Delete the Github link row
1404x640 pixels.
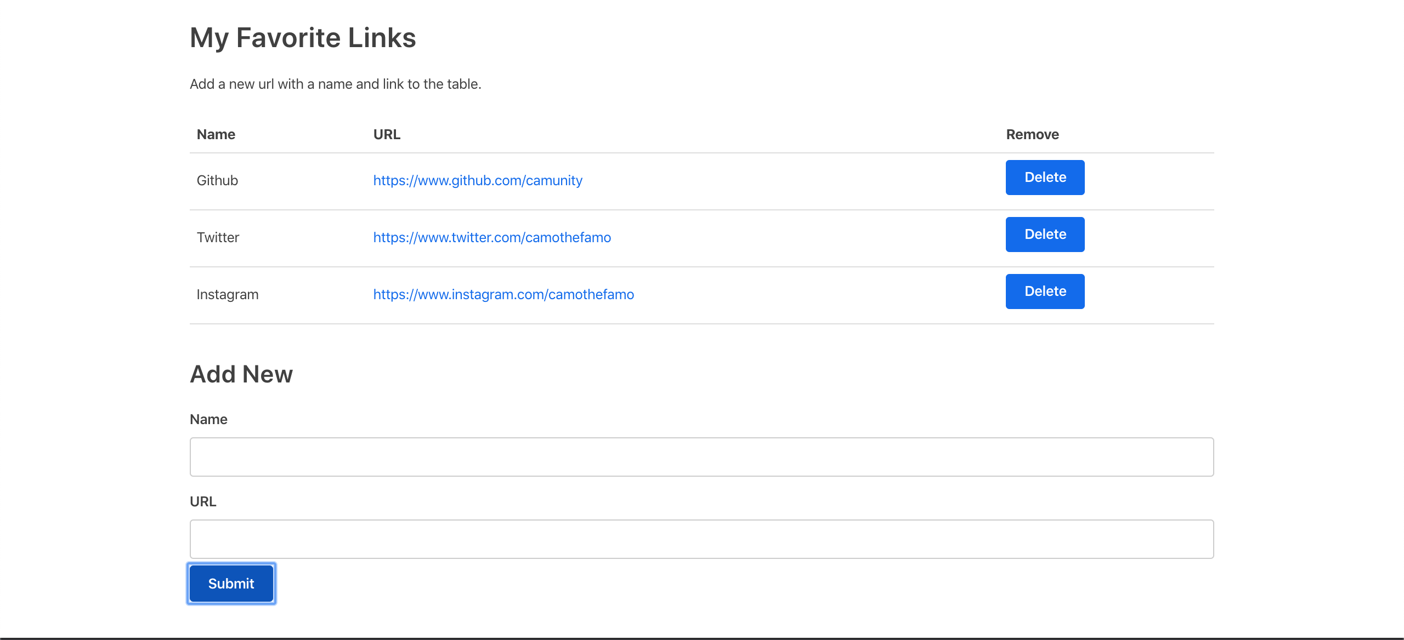[1045, 178]
